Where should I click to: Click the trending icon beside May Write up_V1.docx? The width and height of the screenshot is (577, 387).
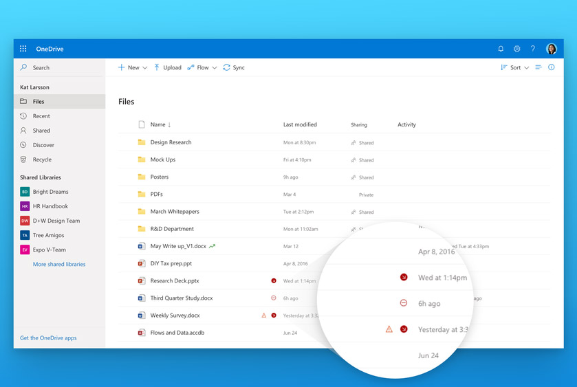[x=212, y=246]
